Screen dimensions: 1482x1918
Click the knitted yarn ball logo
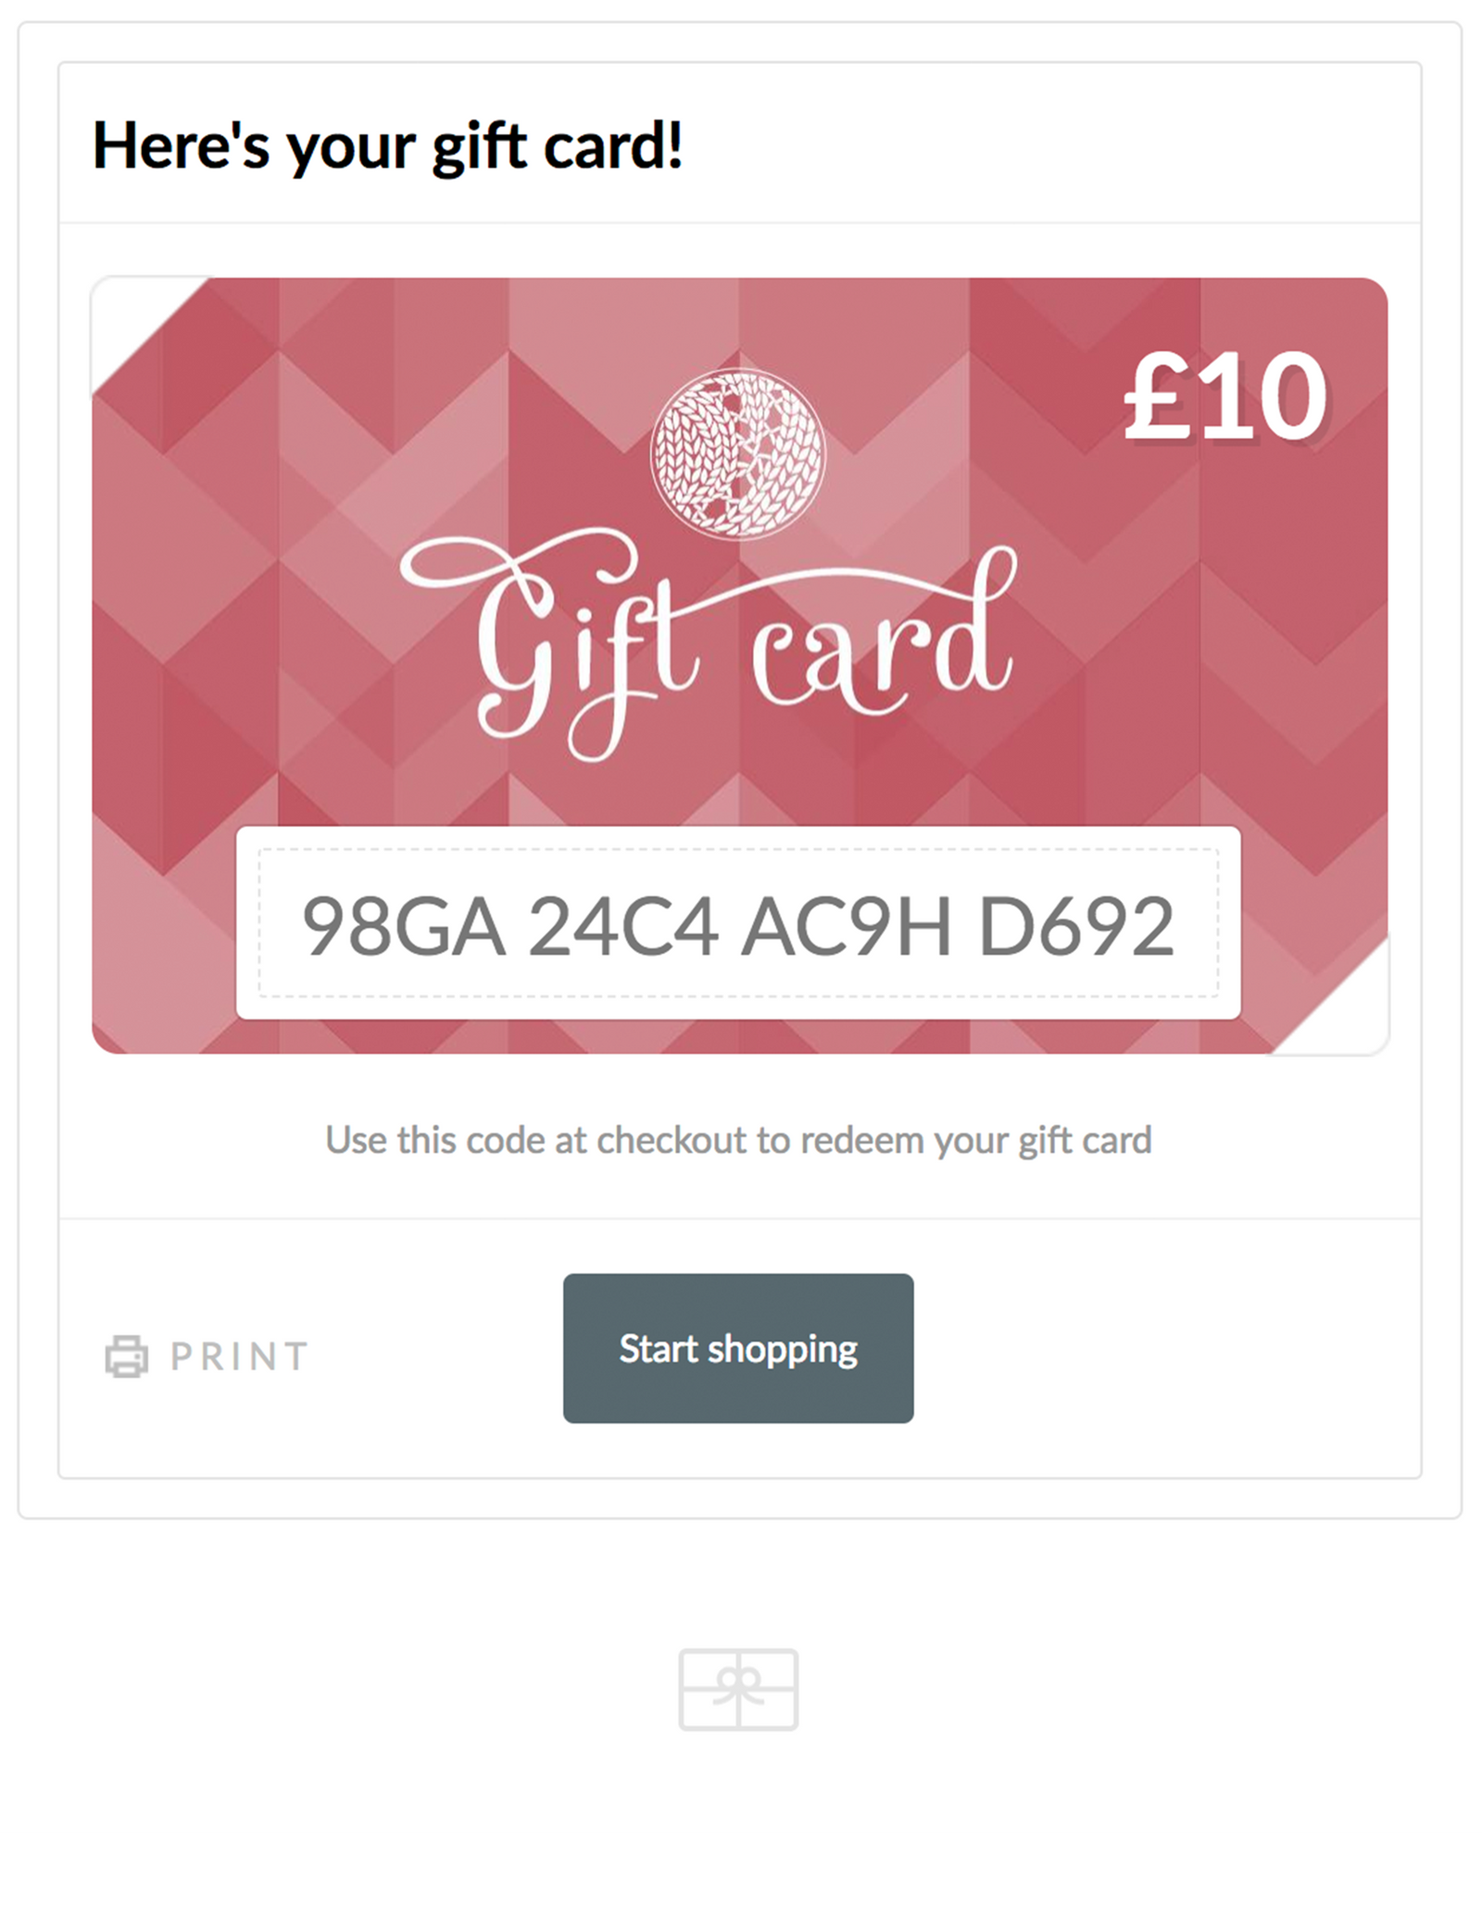(x=738, y=454)
